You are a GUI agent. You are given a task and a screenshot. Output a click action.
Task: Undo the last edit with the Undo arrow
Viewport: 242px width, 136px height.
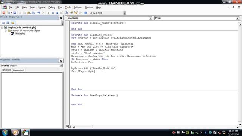39,13
